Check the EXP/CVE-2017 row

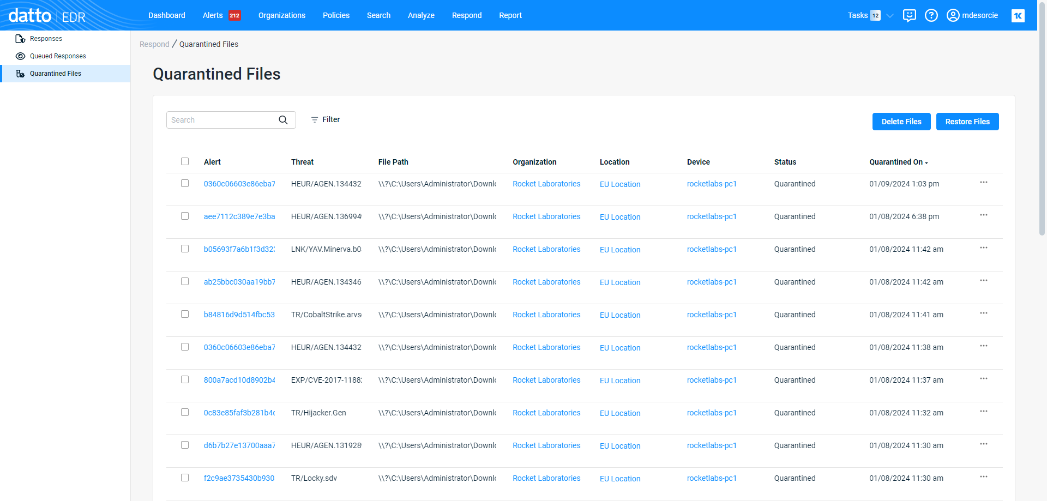tap(185, 379)
